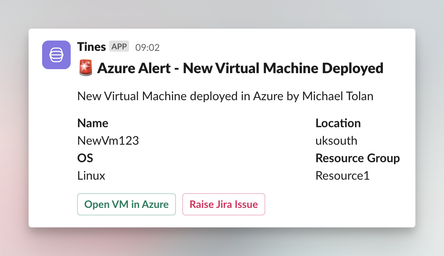Click the 09:02 message timestamp
The height and width of the screenshot is (256, 444).
147,47
